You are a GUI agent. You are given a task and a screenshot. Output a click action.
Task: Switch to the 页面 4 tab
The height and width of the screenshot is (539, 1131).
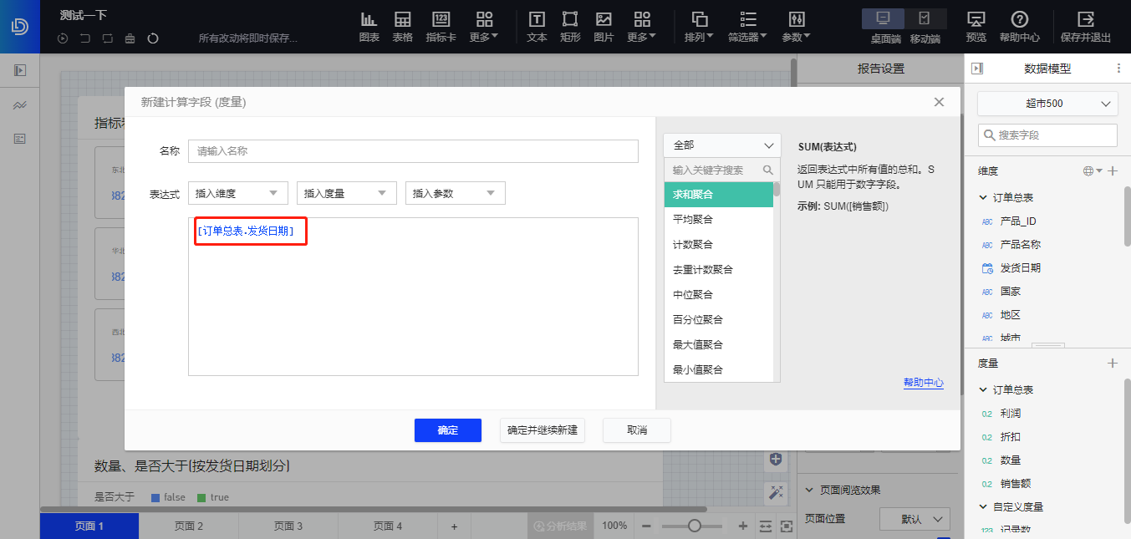coord(388,526)
